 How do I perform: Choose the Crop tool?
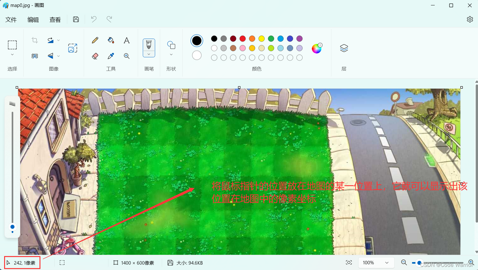pos(35,40)
